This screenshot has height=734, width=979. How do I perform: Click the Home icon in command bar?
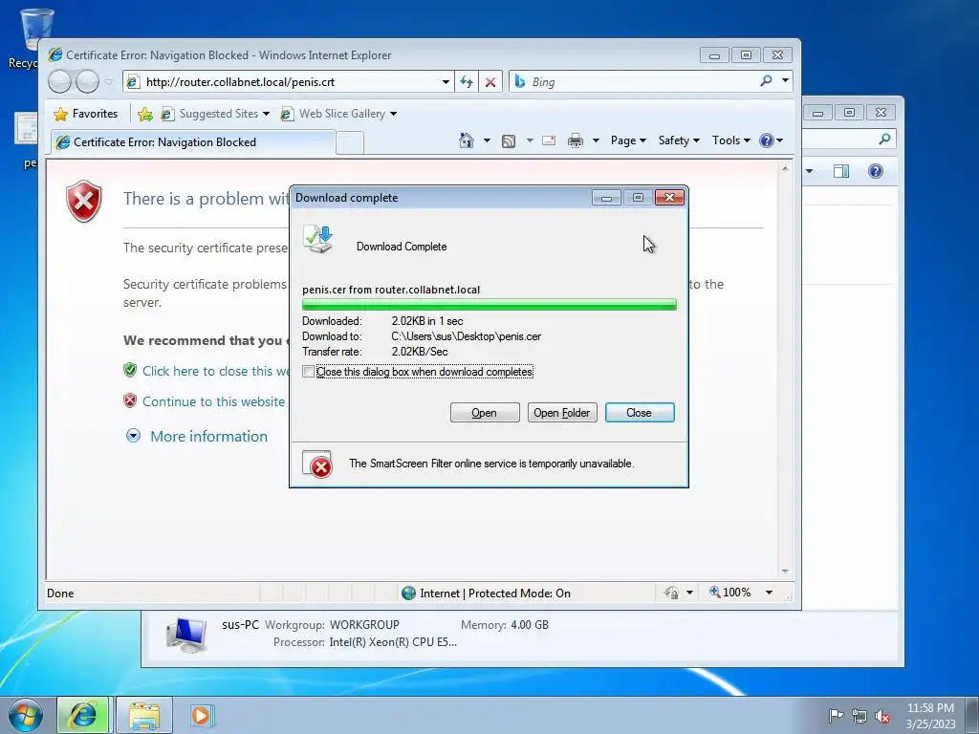pos(467,140)
